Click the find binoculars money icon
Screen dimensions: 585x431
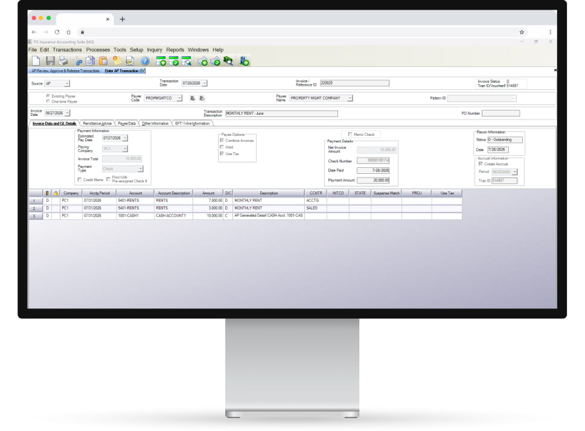[228, 61]
